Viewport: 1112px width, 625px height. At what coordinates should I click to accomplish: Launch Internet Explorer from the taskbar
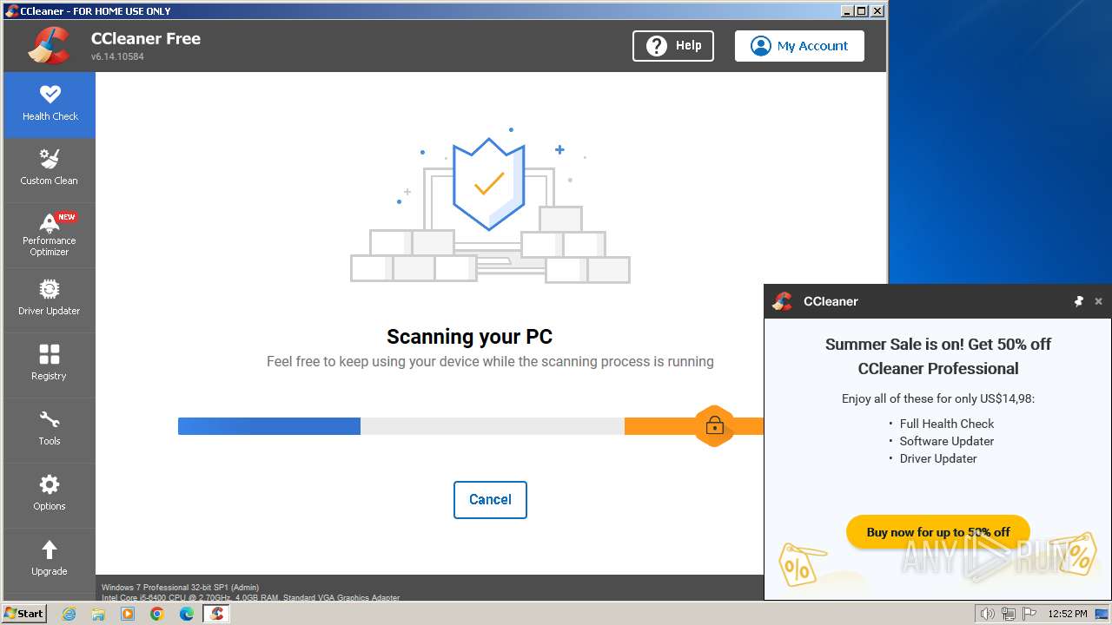(69, 614)
